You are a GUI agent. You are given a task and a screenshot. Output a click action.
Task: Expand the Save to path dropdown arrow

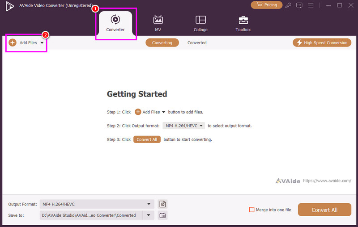[149, 215]
